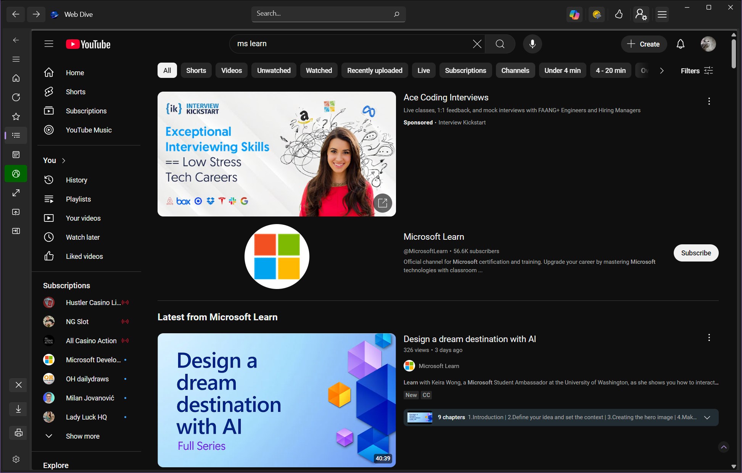Viewport: 742px width, 473px height.
Task: Subscribe to Microsoft Learn channel
Action: (x=695, y=253)
